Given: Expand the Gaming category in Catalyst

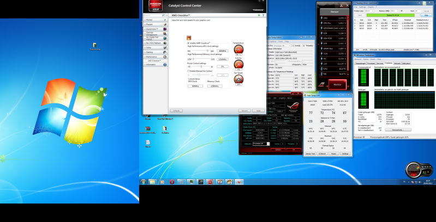Looking at the screenshot, I should (155, 52).
